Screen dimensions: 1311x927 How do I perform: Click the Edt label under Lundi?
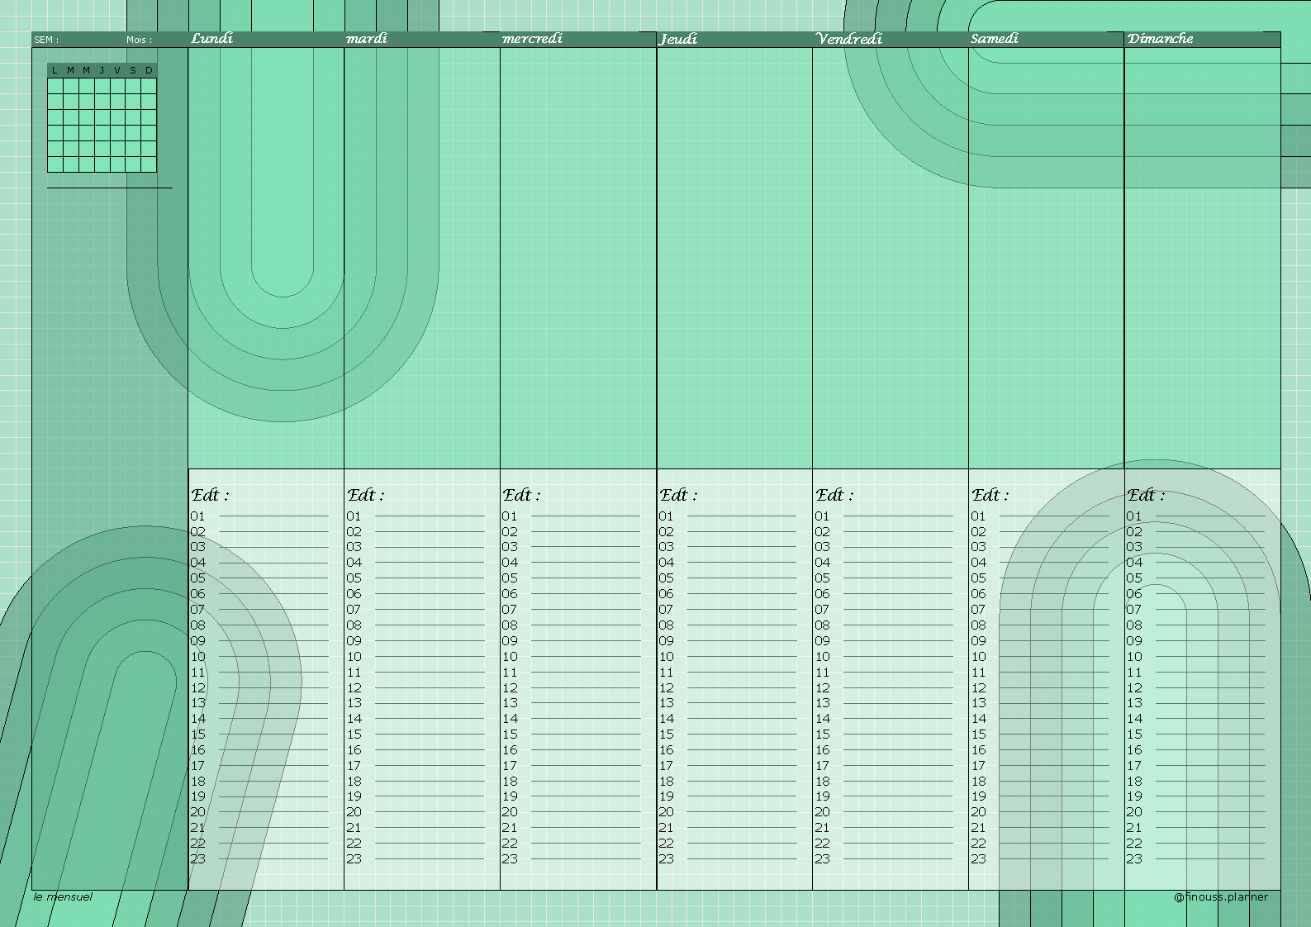[210, 496]
